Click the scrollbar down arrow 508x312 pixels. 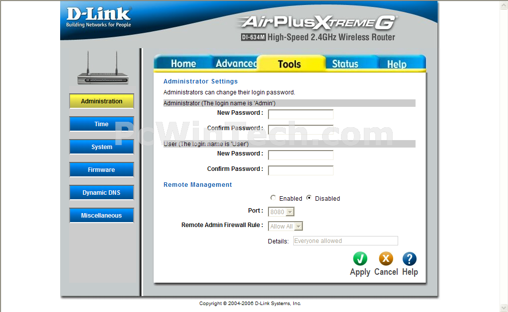pos(504,308)
